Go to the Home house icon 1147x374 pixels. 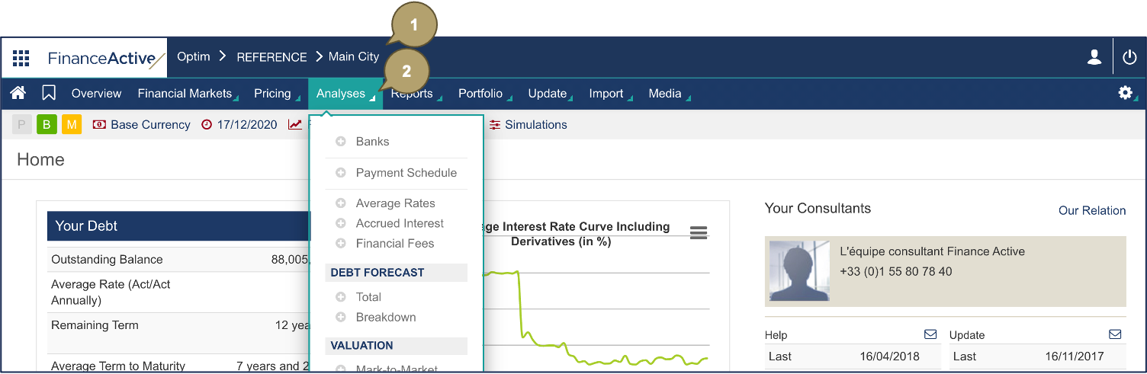(18, 93)
